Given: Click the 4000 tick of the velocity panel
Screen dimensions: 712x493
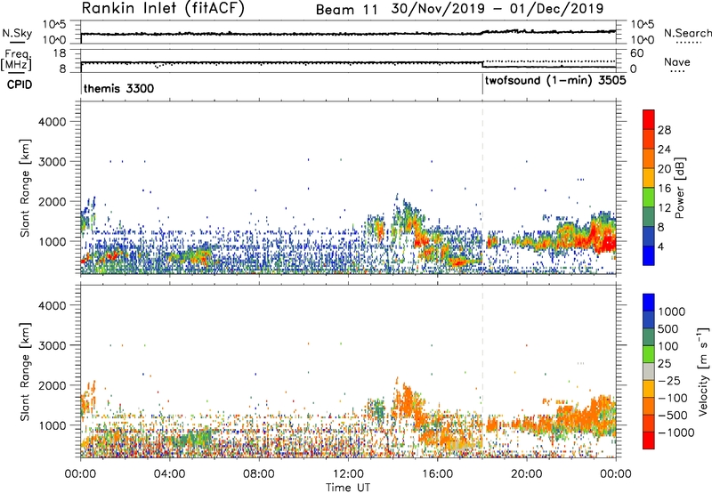Looking at the screenshot, I should pyautogui.click(x=53, y=305).
